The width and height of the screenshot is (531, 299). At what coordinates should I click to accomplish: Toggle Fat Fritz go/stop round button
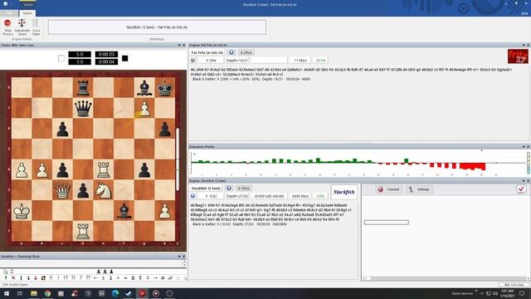(x=192, y=60)
